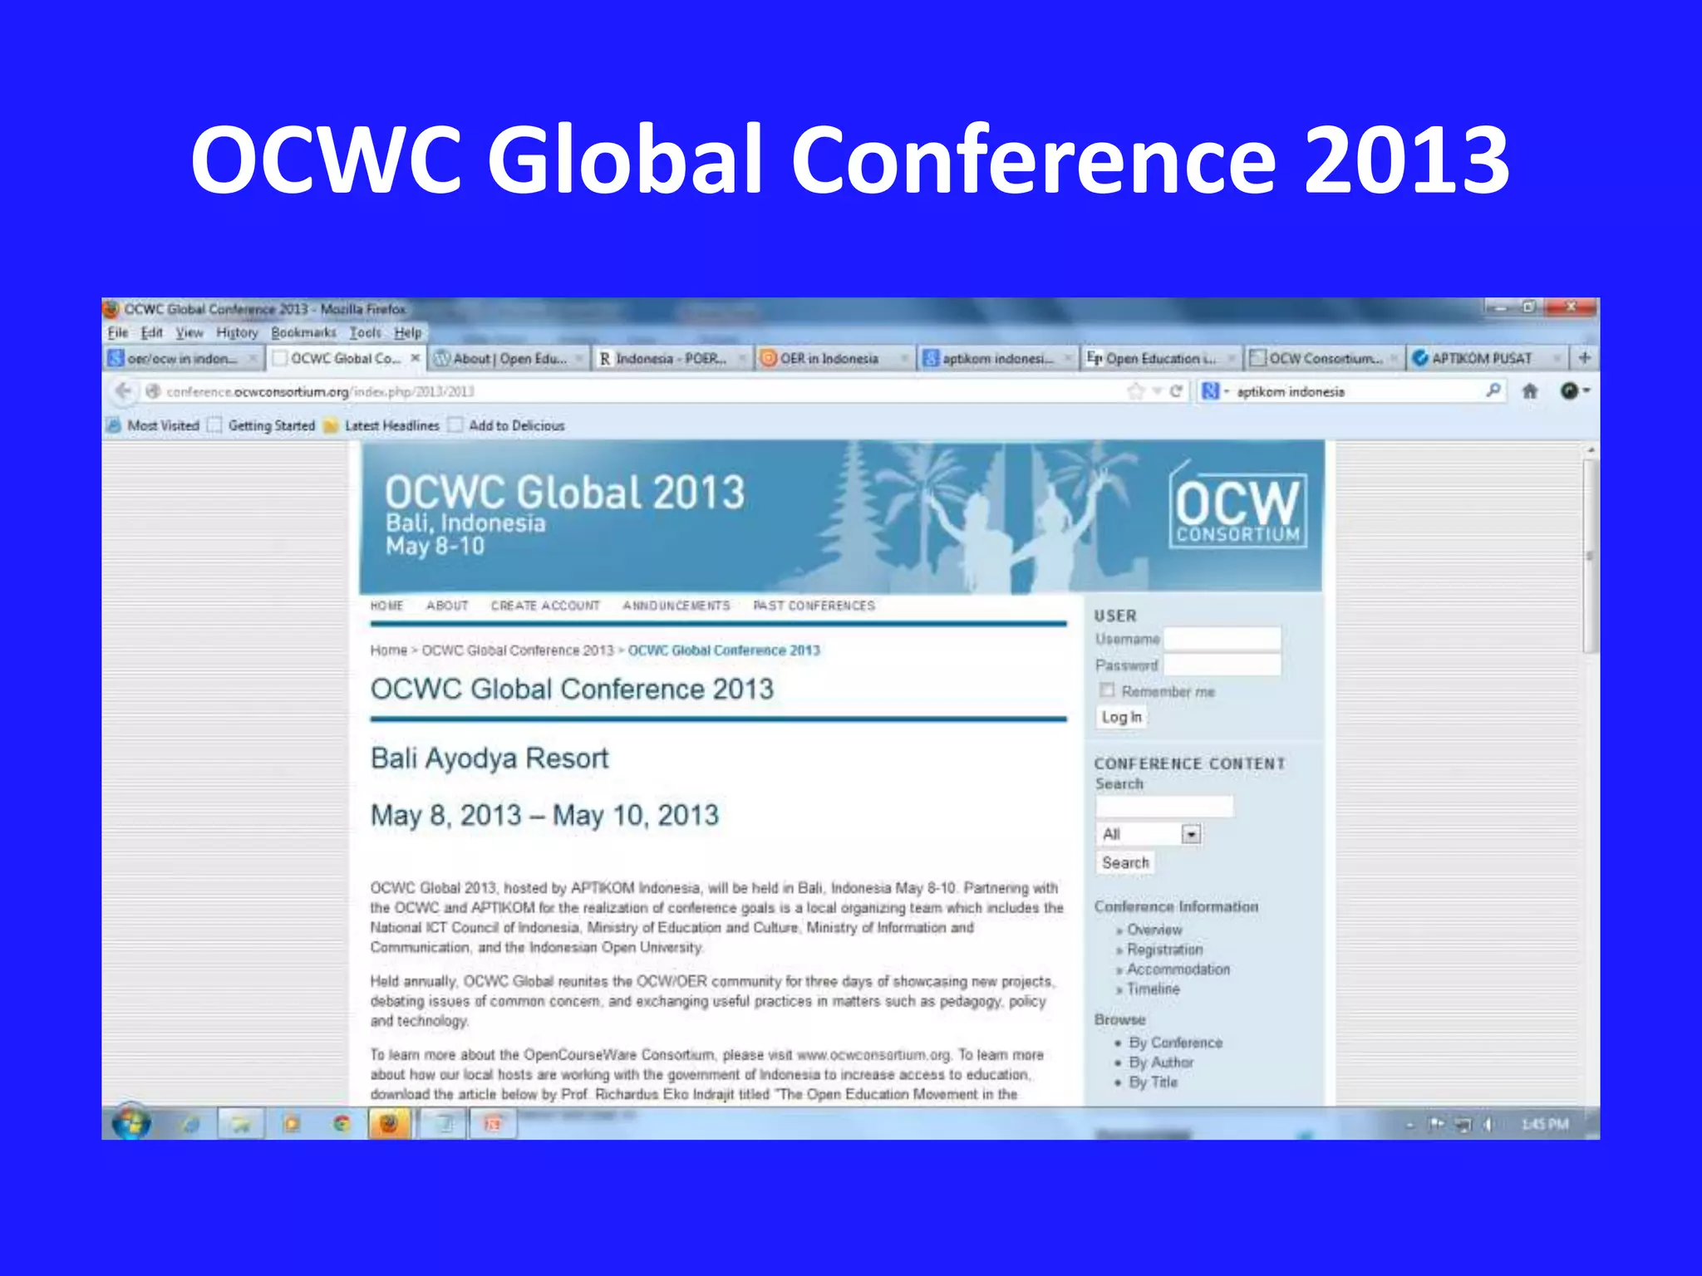Open the Timeline link

(1154, 989)
